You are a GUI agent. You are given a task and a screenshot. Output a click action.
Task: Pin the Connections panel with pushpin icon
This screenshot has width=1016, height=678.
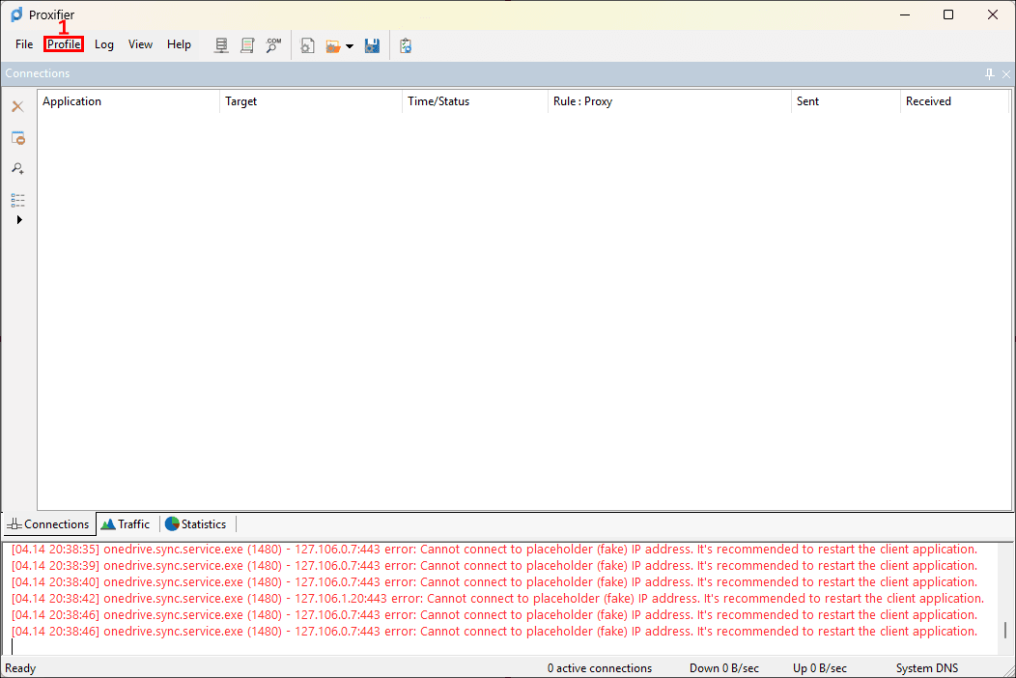pyautogui.click(x=989, y=74)
